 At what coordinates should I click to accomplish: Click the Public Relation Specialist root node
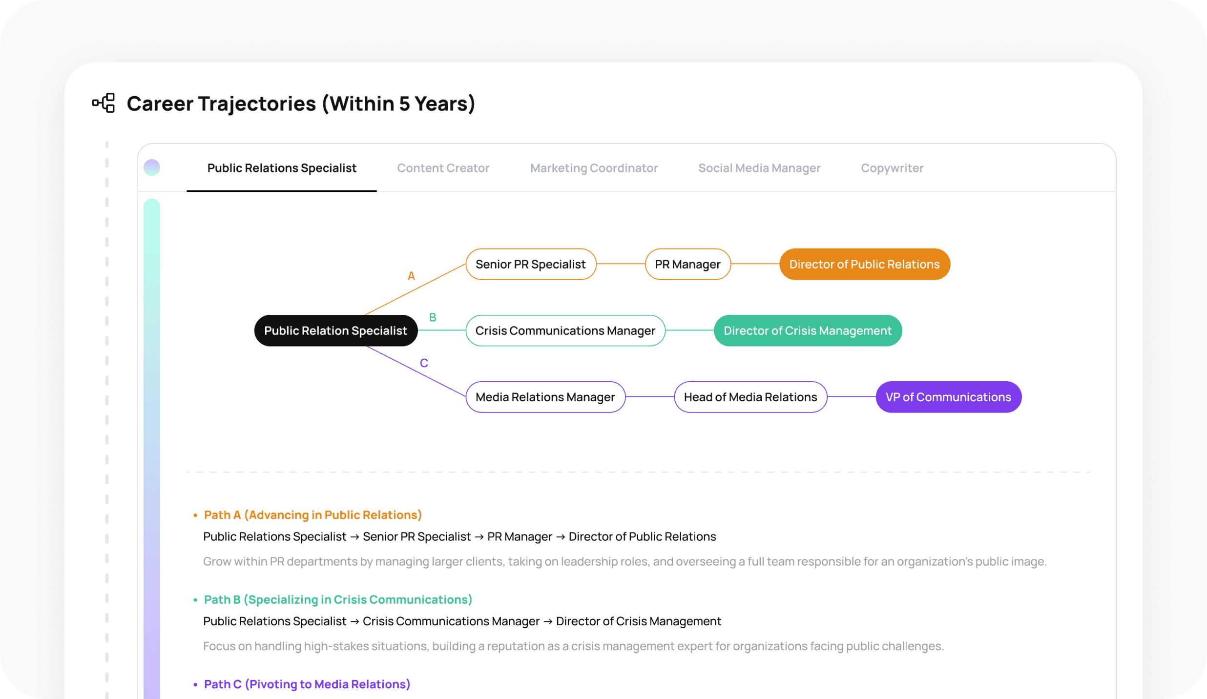point(335,330)
